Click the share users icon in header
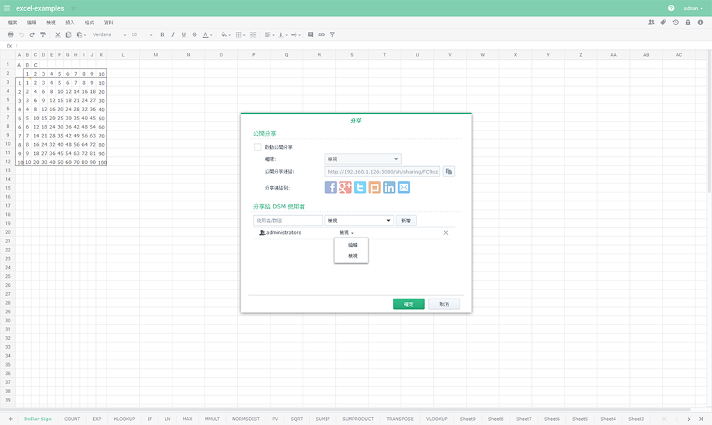 tap(651, 22)
